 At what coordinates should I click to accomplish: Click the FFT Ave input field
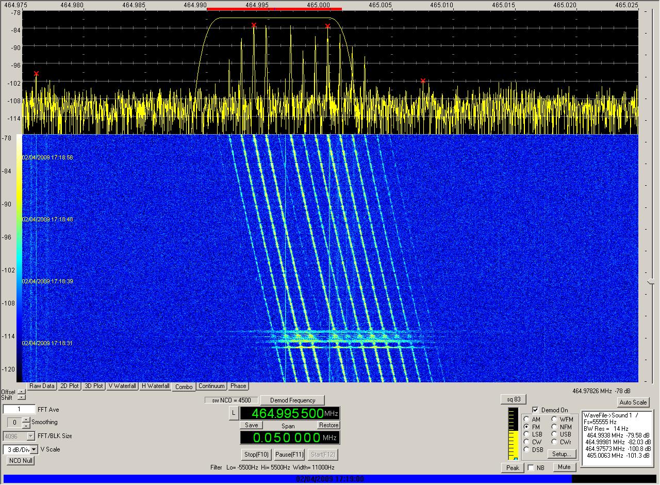pyautogui.click(x=19, y=409)
